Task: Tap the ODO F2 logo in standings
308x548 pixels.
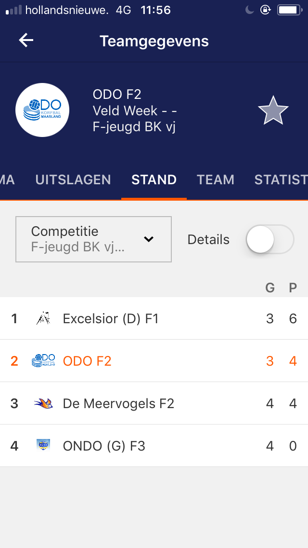Action: [x=43, y=361]
